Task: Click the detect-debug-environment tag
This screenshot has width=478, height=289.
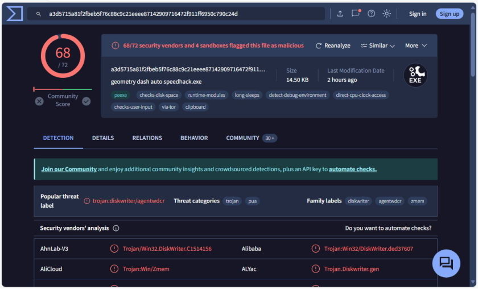Action: click(298, 95)
